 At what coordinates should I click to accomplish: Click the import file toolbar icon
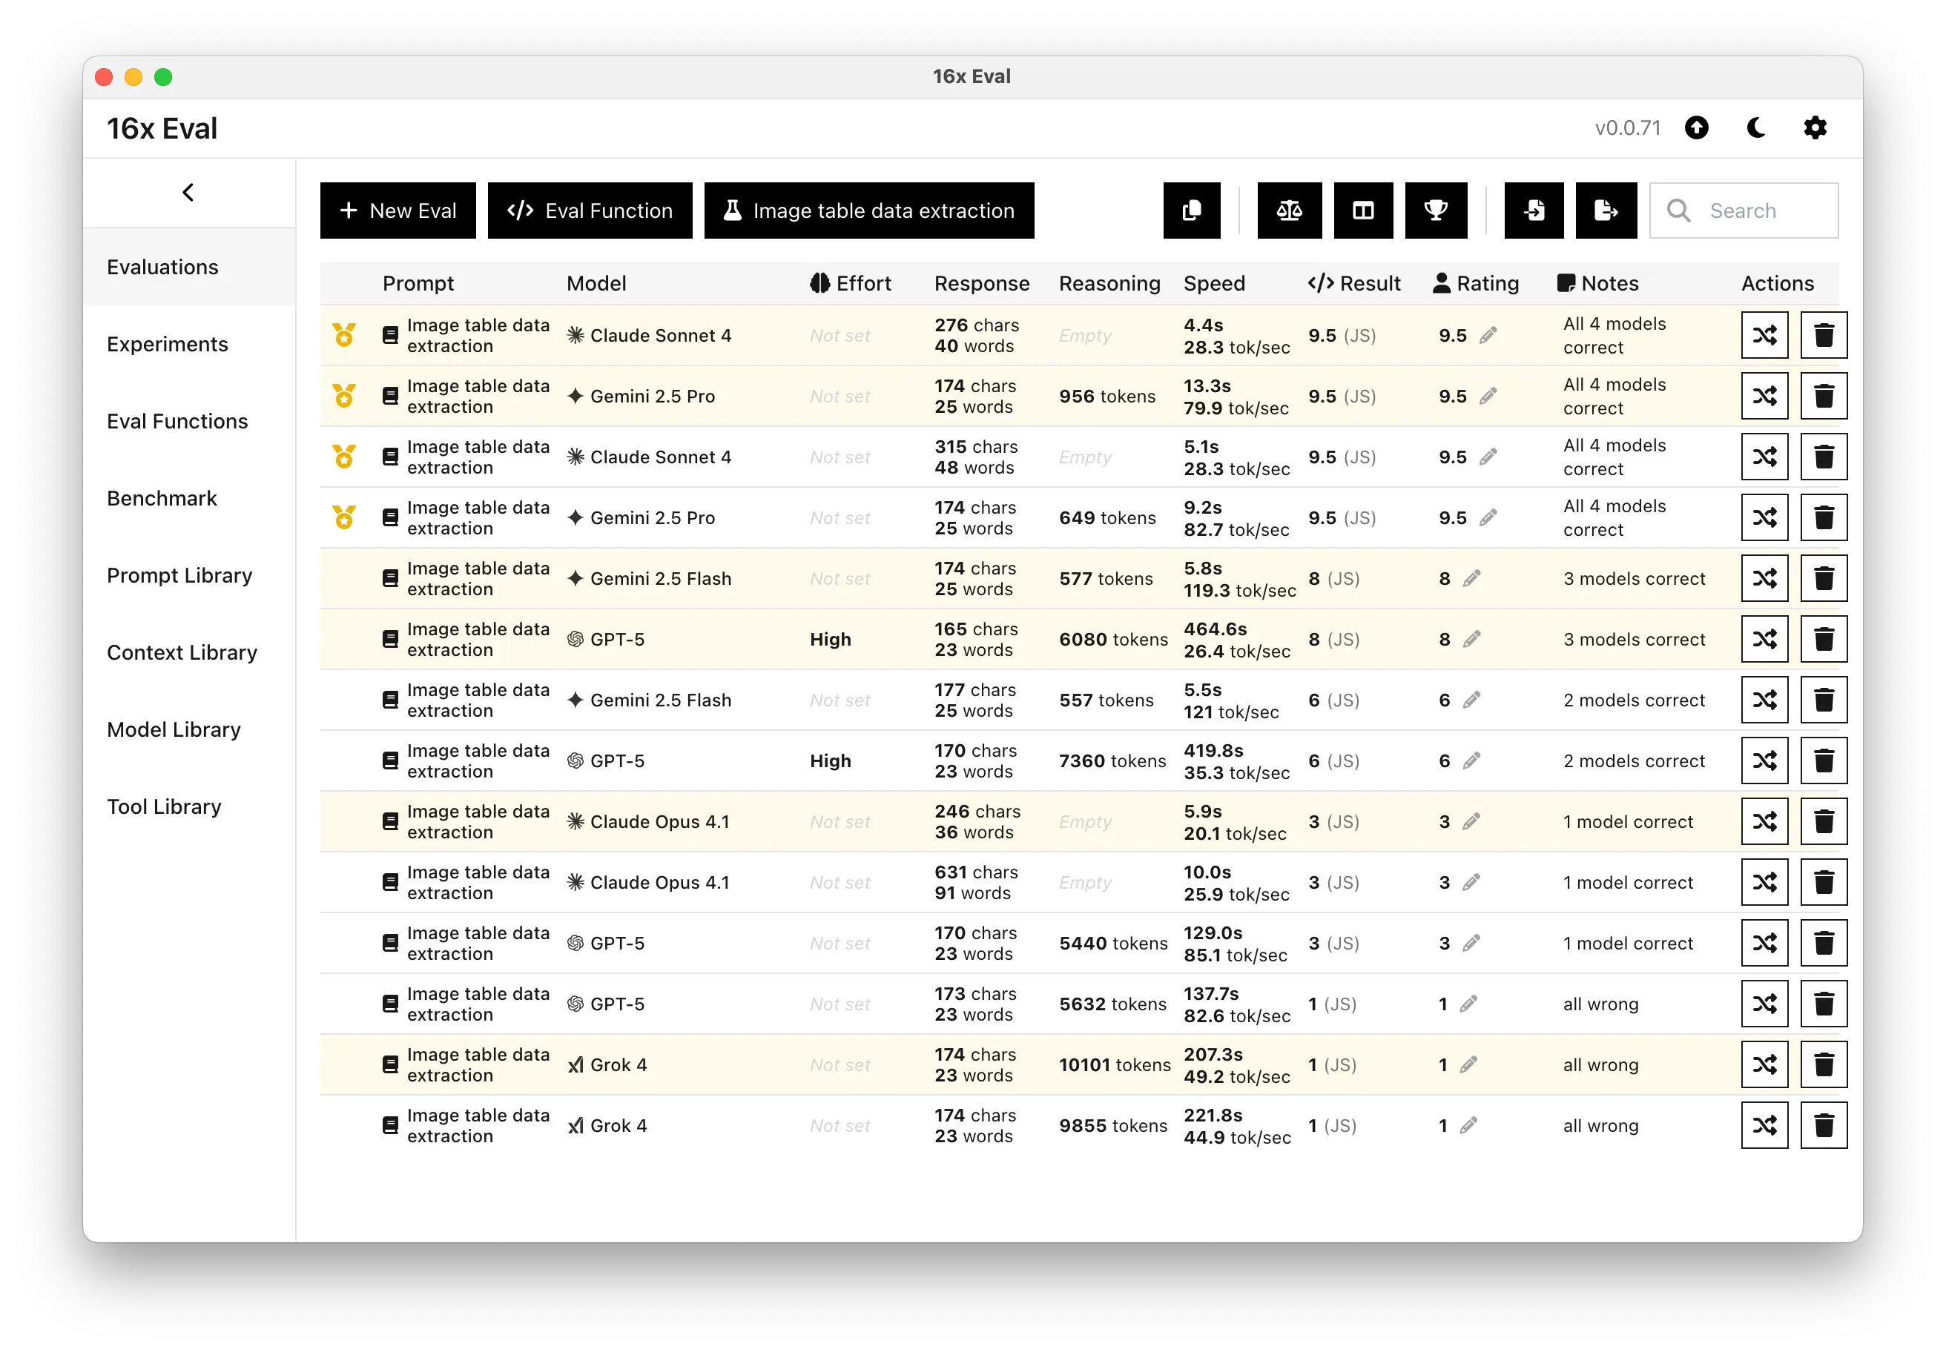[x=1533, y=210]
